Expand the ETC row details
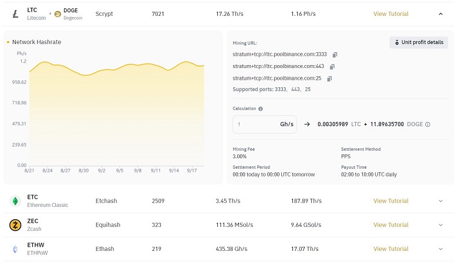455x262 pixels. click(x=440, y=201)
